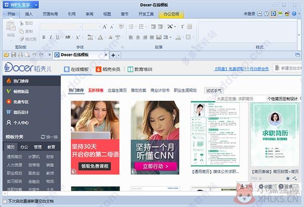
Task: Open the WPS 文字 application menu dropdown
Action: point(36,5)
